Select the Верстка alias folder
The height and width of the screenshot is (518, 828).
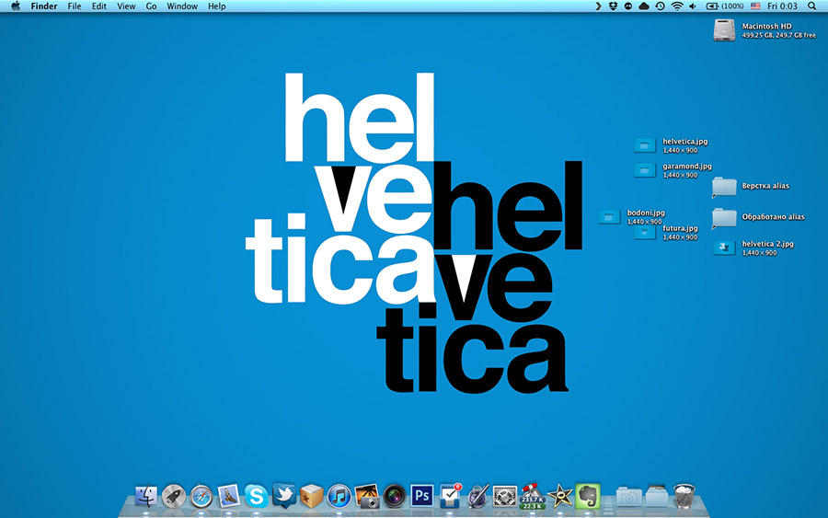[724, 187]
